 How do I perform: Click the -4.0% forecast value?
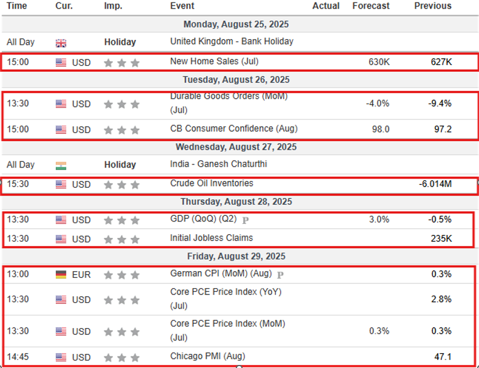coord(378,104)
